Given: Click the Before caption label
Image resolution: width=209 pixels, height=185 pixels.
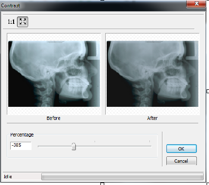Looking at the screenshot, I should tap(53, 118).
